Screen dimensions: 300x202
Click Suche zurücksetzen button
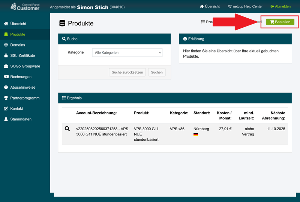pos(127,72)
